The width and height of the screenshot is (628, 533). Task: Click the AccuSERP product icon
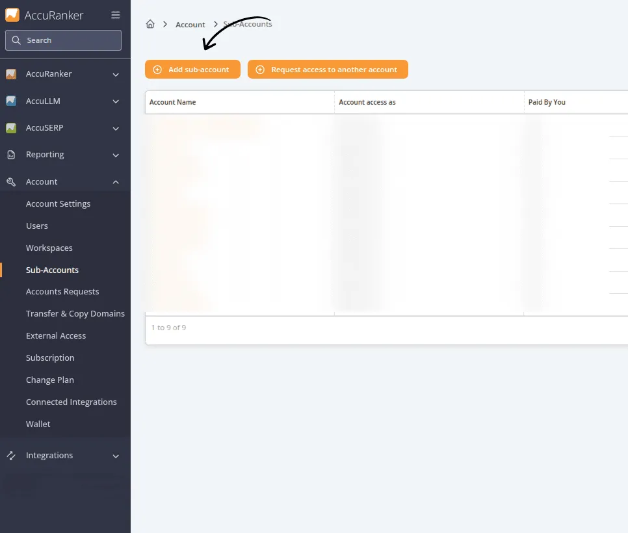tap(11, 128)
